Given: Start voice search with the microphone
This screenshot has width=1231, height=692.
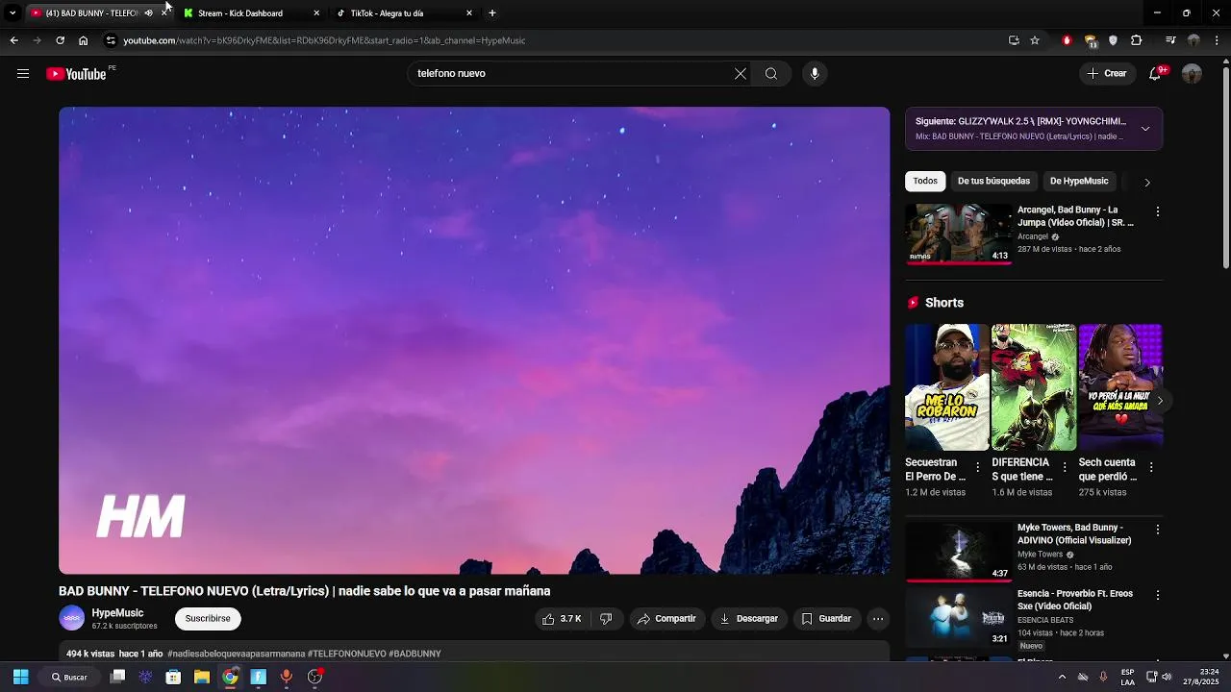Looking at the screenshot, I should pos(815,74).
